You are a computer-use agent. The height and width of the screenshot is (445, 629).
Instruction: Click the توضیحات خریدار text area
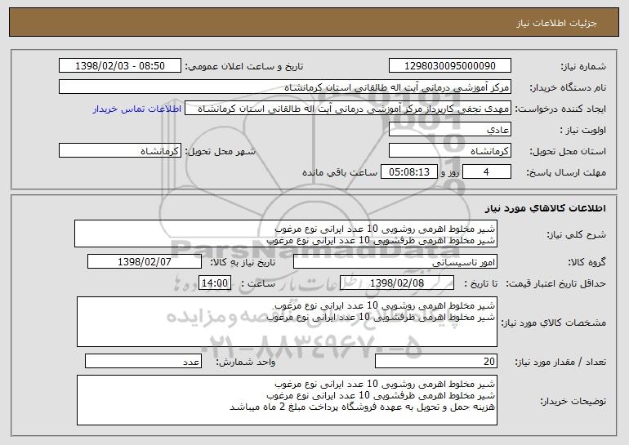pyautogui.click(x=287, y=400)
